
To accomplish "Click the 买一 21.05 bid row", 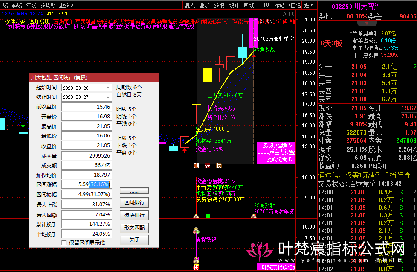I will pos(368,67).
